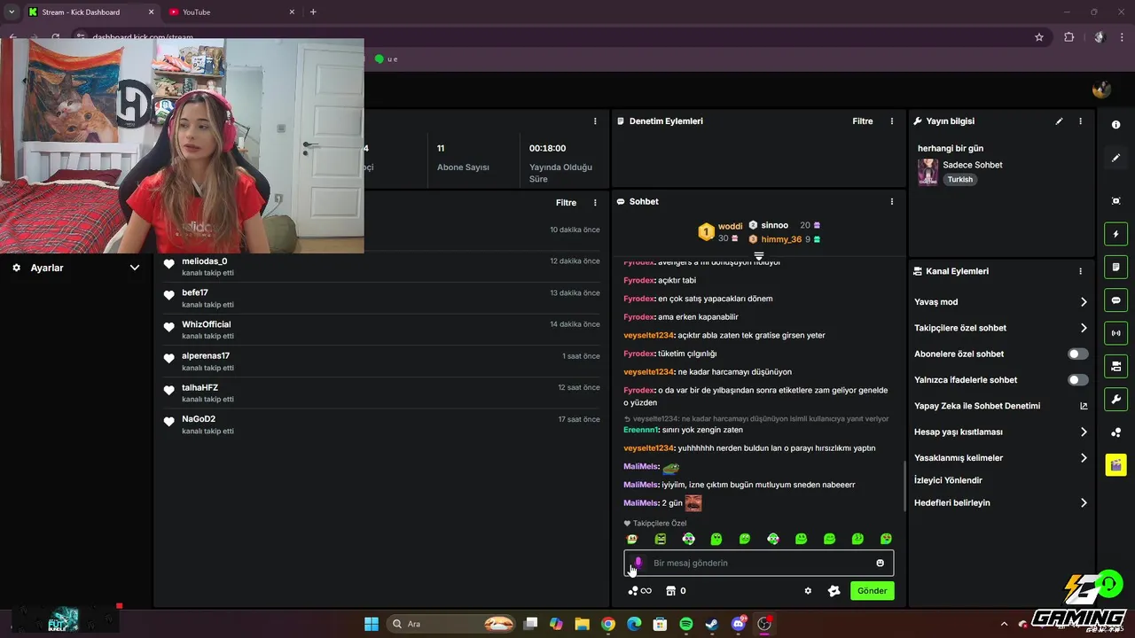
Task: Click the Windows Start button
Action: click(372, 624)
